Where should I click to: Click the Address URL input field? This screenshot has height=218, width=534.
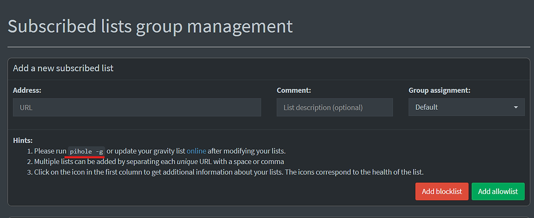click(x=137, y=107)
